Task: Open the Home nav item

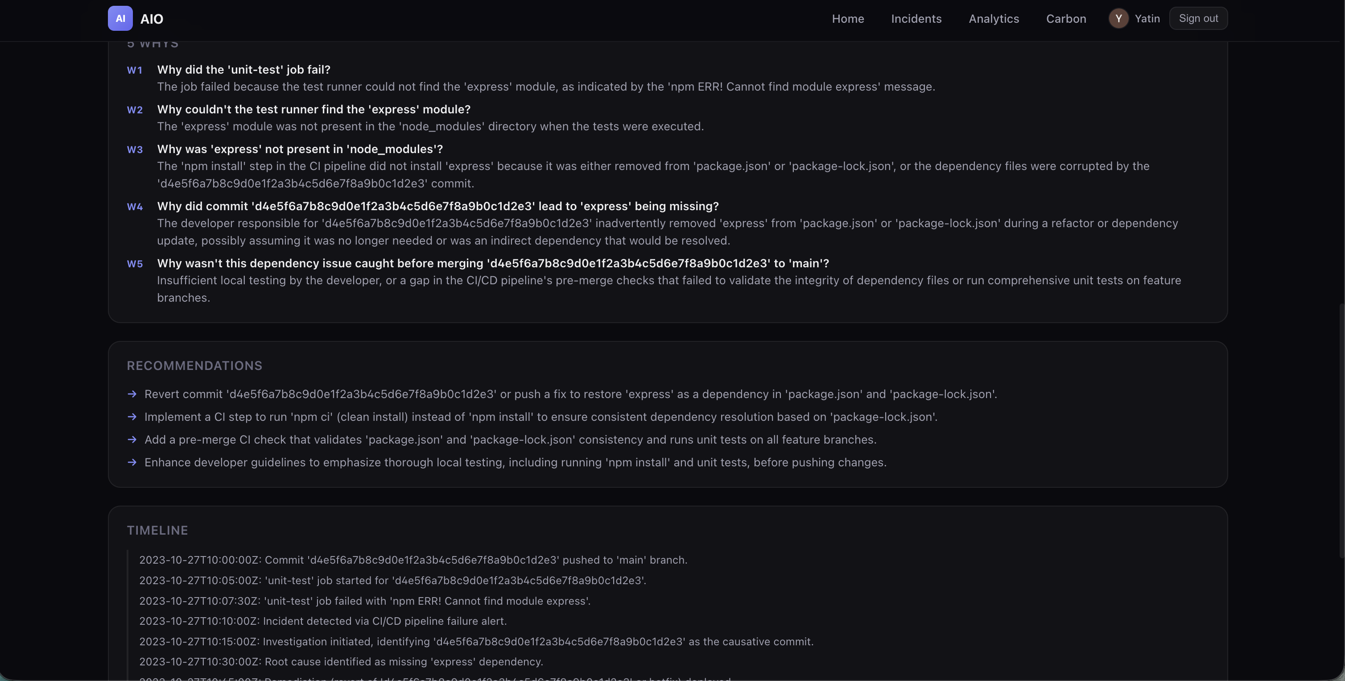Action: click(x=847, y=19)
